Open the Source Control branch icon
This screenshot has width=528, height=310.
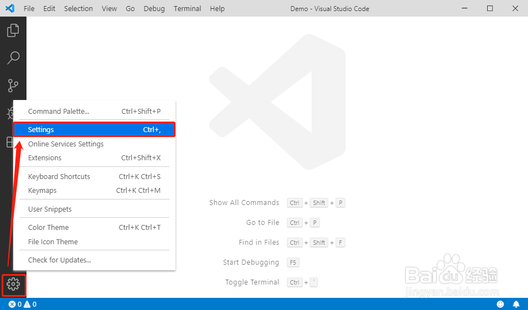point(13,85)
